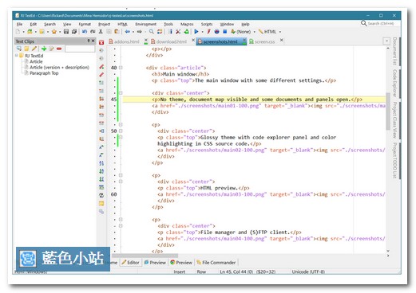This screenshot has height=293, width=416.
Task: Collapse the code fold at line 40
Action: click(x=121, y=68)
